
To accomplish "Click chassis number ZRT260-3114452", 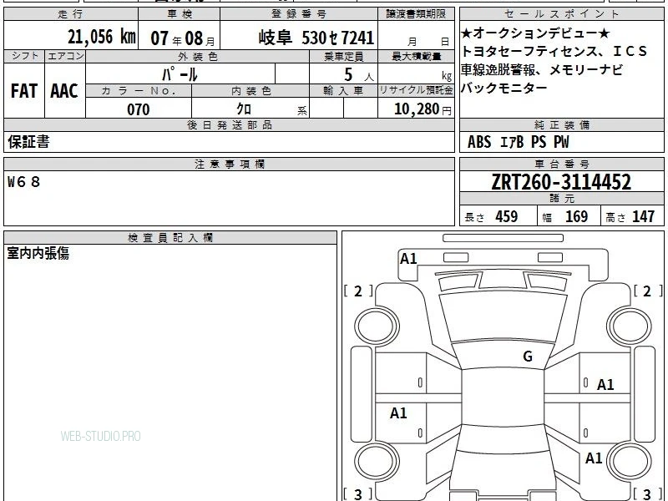I will point(561,182).
